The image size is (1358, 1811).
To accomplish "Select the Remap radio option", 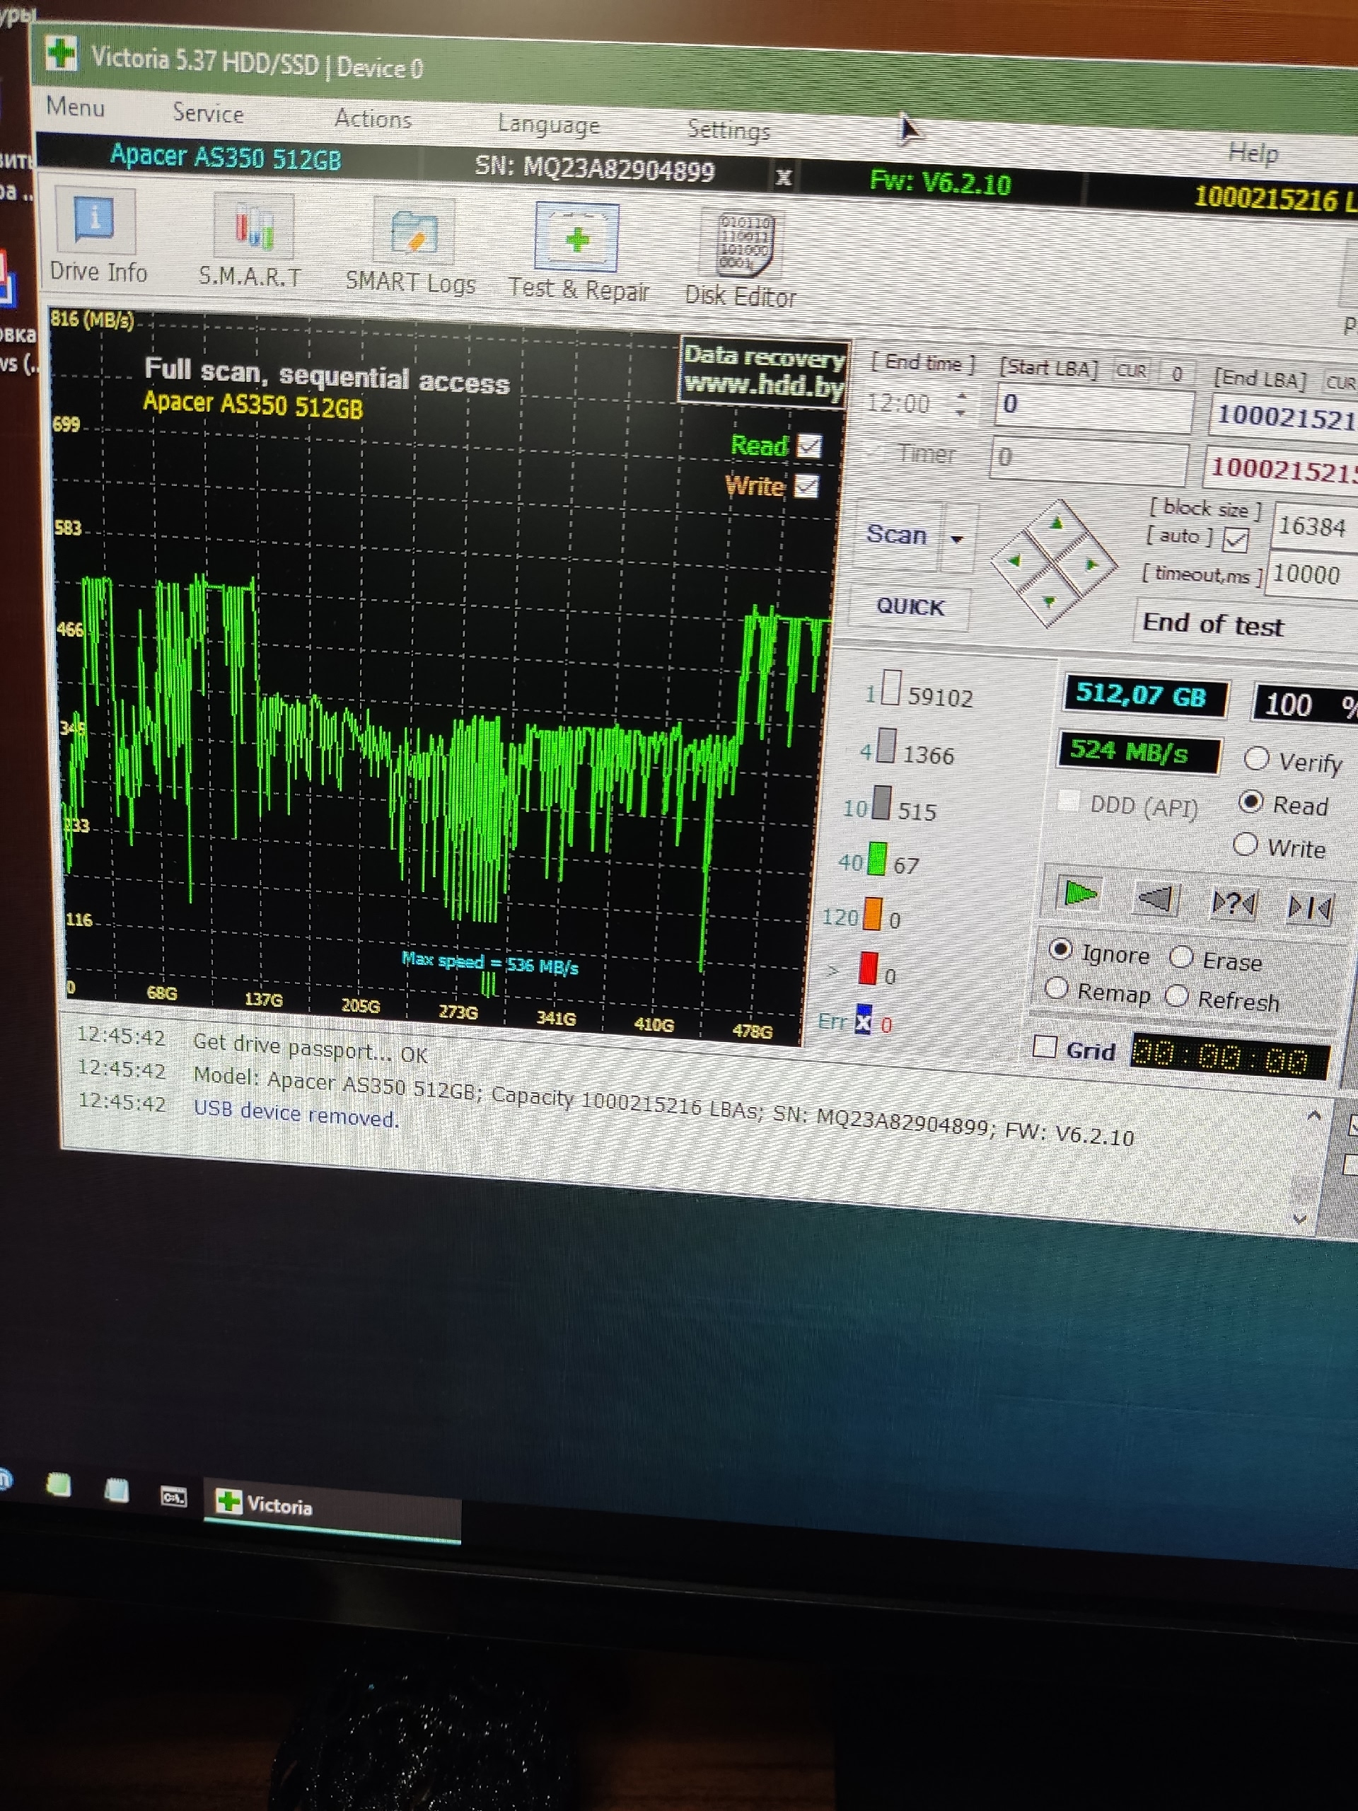I will (x=1057, y=989).
